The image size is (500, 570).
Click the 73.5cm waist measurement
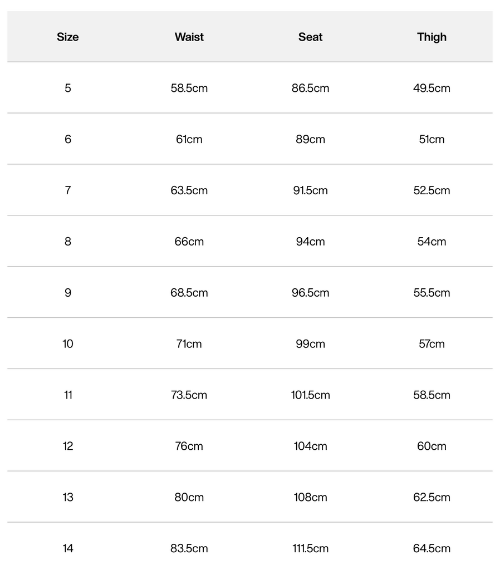pyautogui.click(x=189, y=395)
